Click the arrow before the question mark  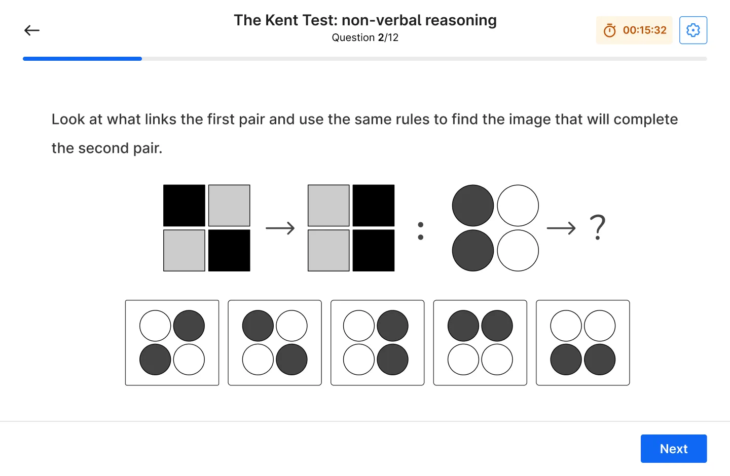(561, 228)
